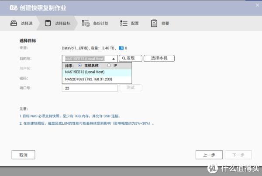Open the 配置 step tab
Image resolution: width=262 pixels, height=176 pixels.
coord(129,23)
